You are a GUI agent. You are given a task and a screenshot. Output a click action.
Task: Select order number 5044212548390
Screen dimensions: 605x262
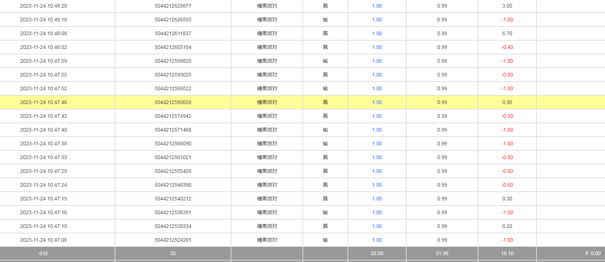(x=173, y=185)
